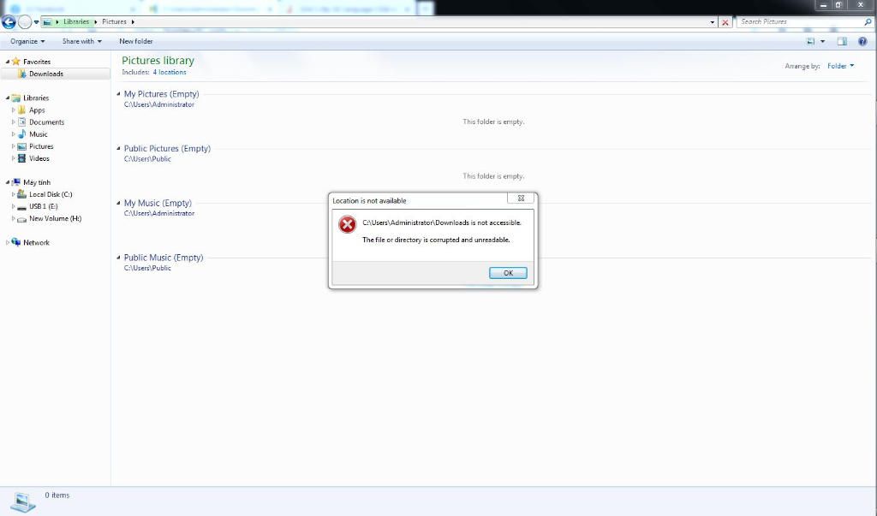Toggle the preview pane icon
The width and height of the screenshot is (877, 516).
click(x=842, y=41)
